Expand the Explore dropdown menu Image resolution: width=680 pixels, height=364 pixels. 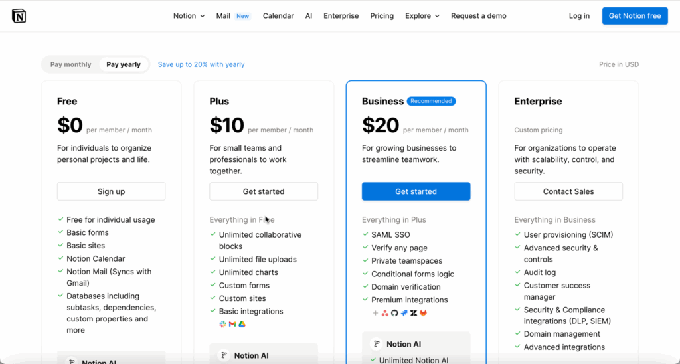[422, 16]
